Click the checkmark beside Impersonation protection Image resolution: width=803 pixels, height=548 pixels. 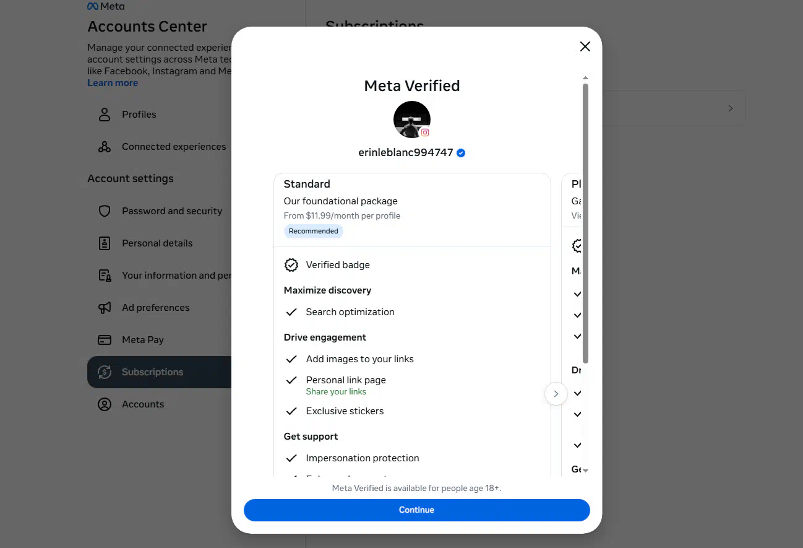point(291,458)
